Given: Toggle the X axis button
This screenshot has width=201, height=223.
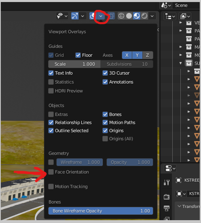Looking at the screenshot, I should coord(127,55).
